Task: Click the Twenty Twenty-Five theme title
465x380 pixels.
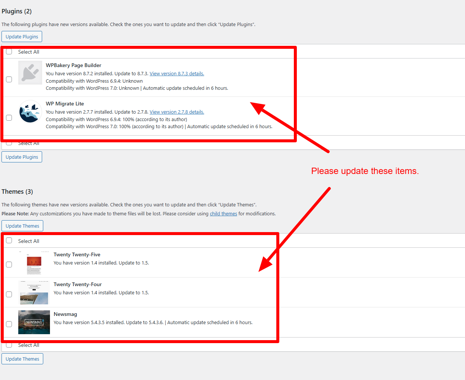Action: (x=77, y=255)
